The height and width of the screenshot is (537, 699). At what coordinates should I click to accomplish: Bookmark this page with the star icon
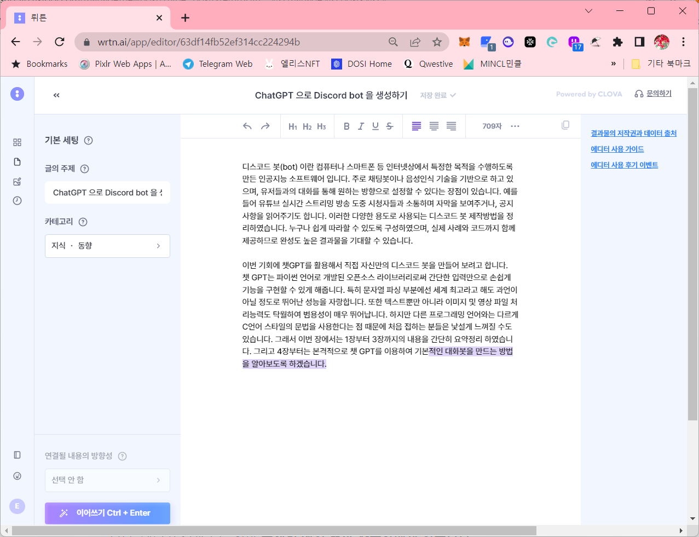(x=437, y=42)
